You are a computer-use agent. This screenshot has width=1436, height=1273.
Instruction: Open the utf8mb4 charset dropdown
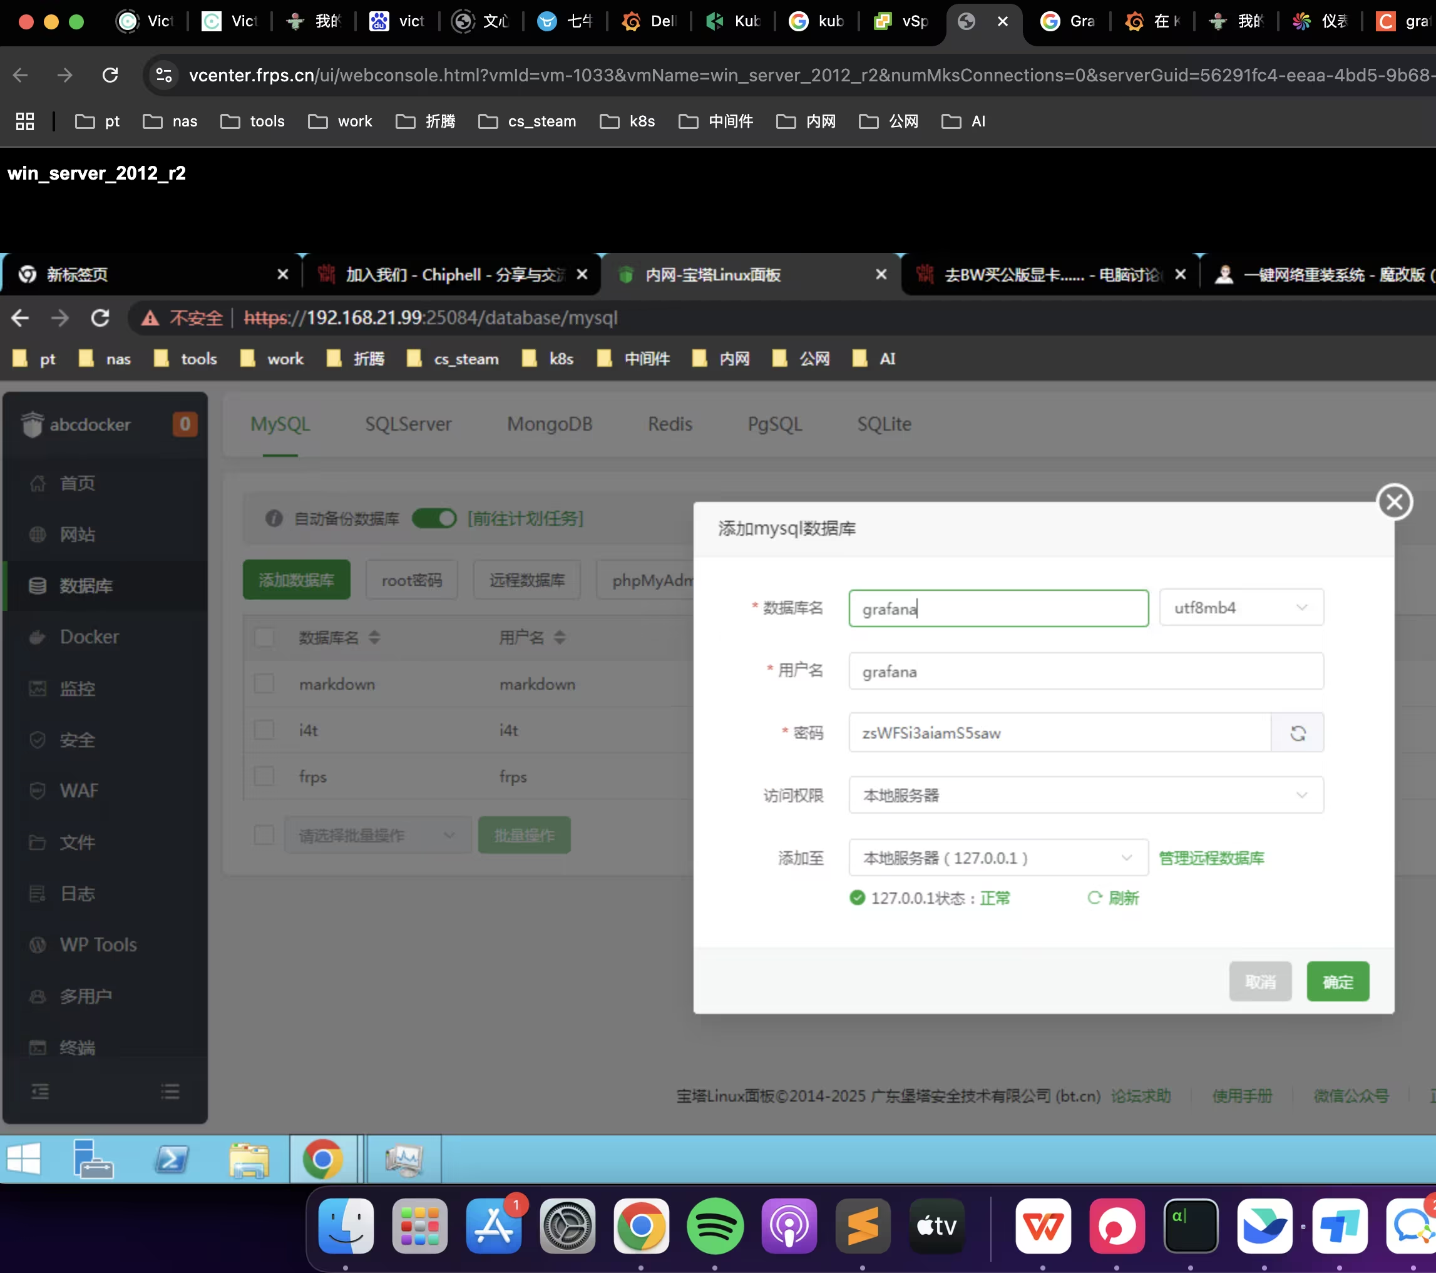coord(1241,608)
